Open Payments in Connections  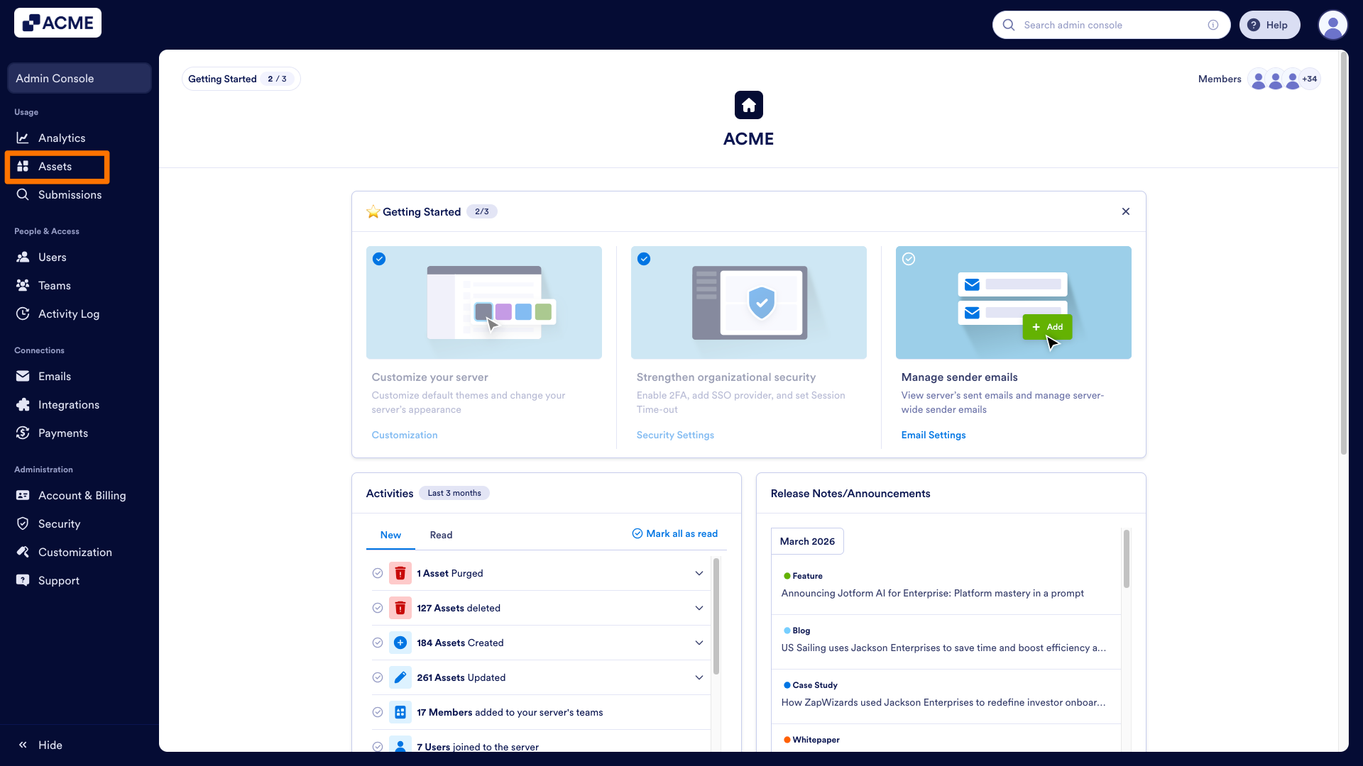point(63,433)
